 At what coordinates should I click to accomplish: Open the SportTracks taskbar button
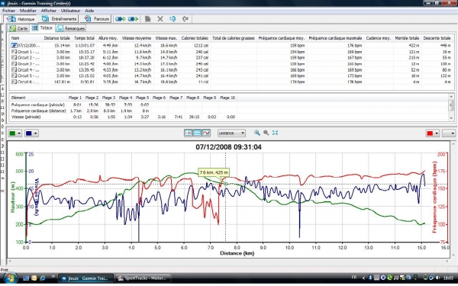pos(143,278)
